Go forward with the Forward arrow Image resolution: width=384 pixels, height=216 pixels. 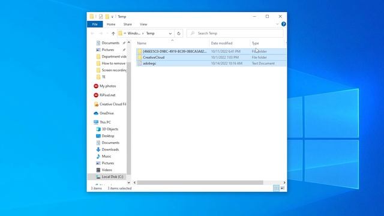[101, 34]
